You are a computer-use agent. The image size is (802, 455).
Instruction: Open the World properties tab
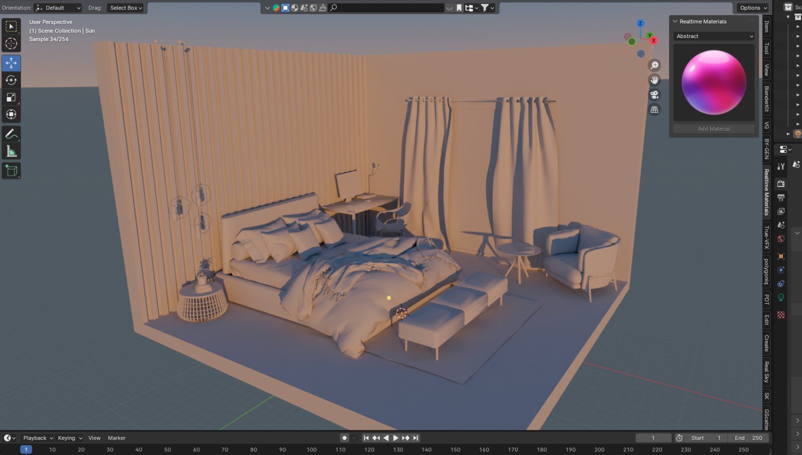(781, 239)
